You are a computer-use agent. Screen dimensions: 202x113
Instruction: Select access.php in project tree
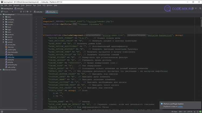[x=12, y=45]
